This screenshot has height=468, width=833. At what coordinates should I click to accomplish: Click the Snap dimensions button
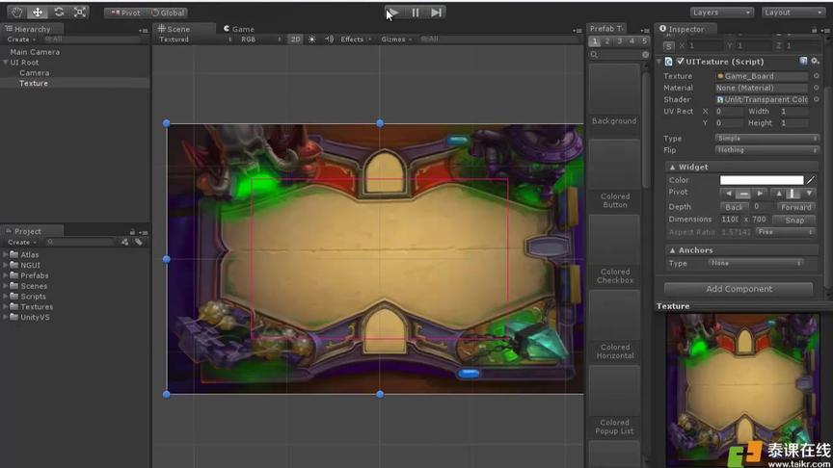click(793, 220)
